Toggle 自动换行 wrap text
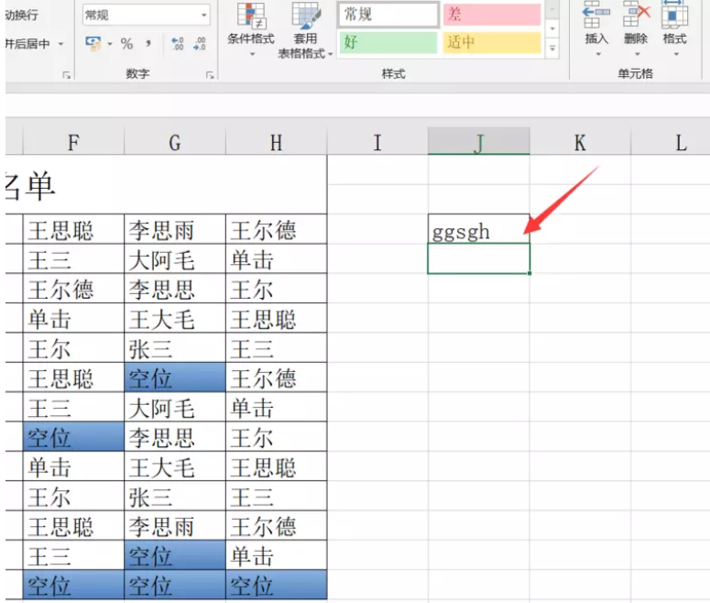Viewport: 710px width, 603px height. [x=21, y=16]
